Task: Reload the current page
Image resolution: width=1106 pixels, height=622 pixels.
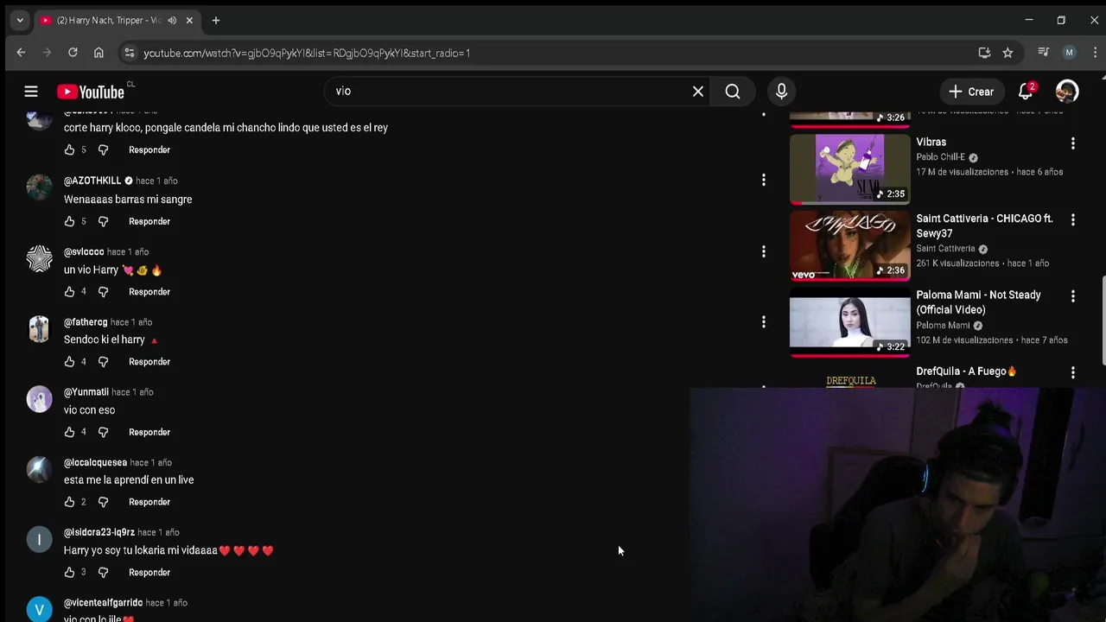Action: click(73, 53)
